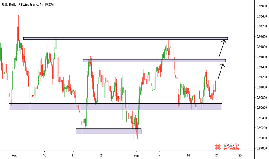Select the 0.90600 price axis label
This screenshot has height=159, width=269.
pyautogui.click(x=261, y=108)
